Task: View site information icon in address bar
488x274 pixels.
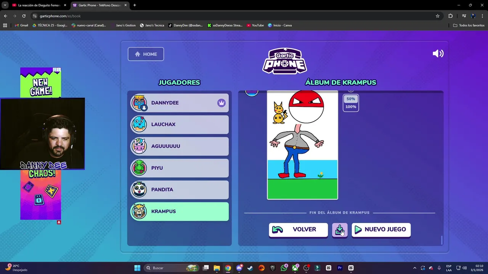Action: coord(35,16)
